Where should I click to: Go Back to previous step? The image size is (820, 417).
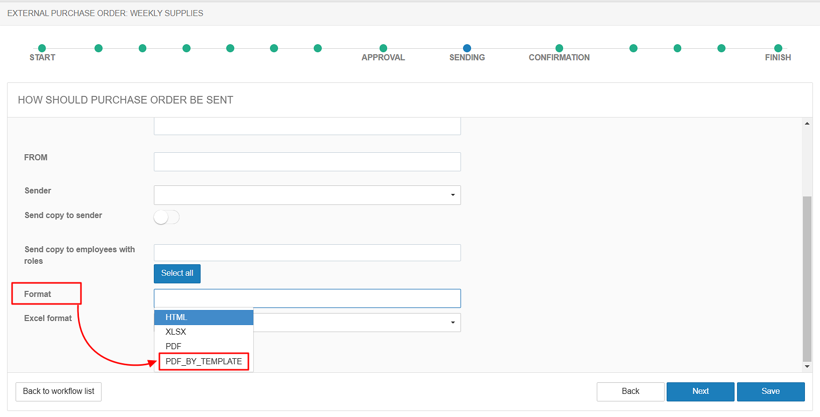coord(630,391)
